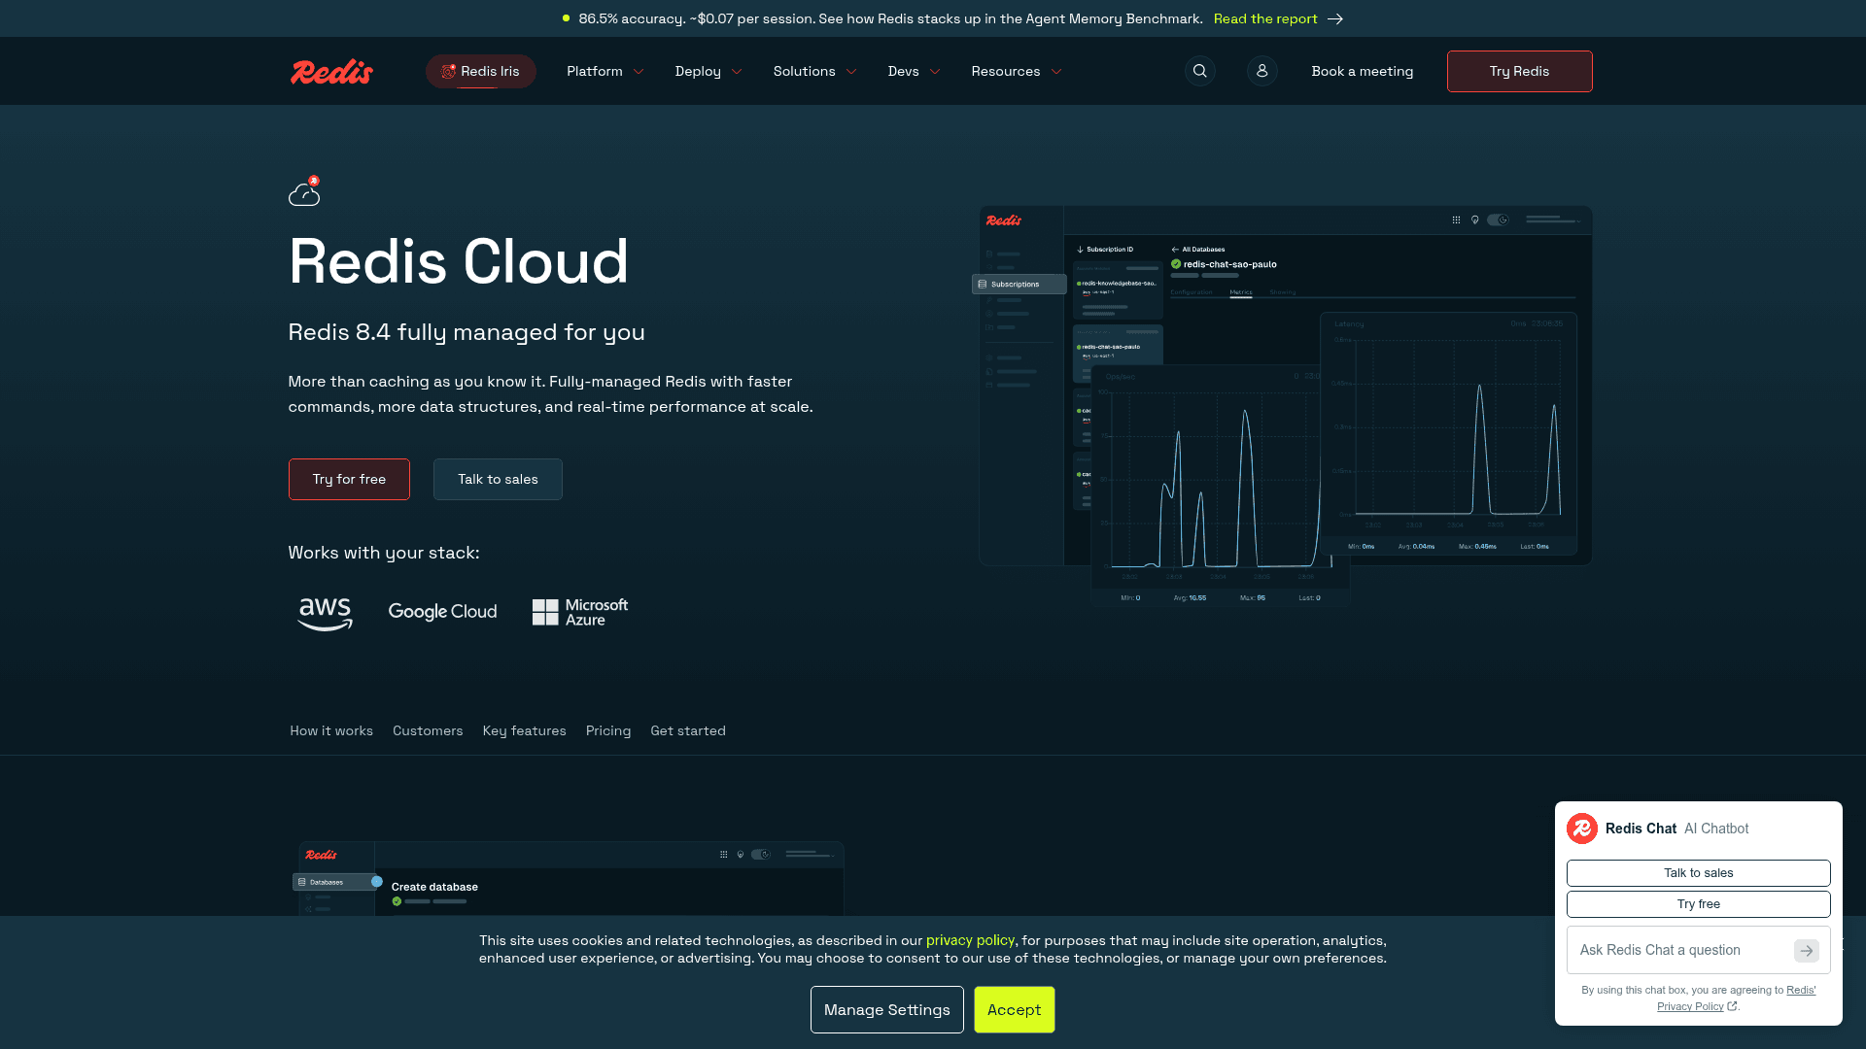The width and height of the screenshot is (1866, 1049).
Task: Click the Create database preview image
Action: tap(570, 879)
